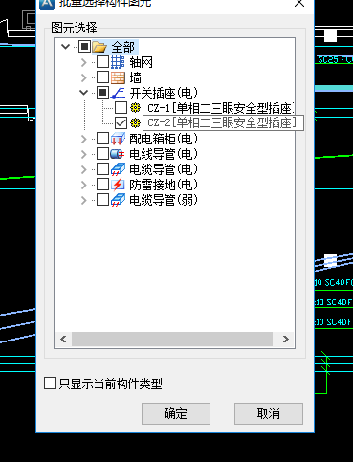
Task: Check the 墙 checkbox
Action: click(x=102, y=77)
